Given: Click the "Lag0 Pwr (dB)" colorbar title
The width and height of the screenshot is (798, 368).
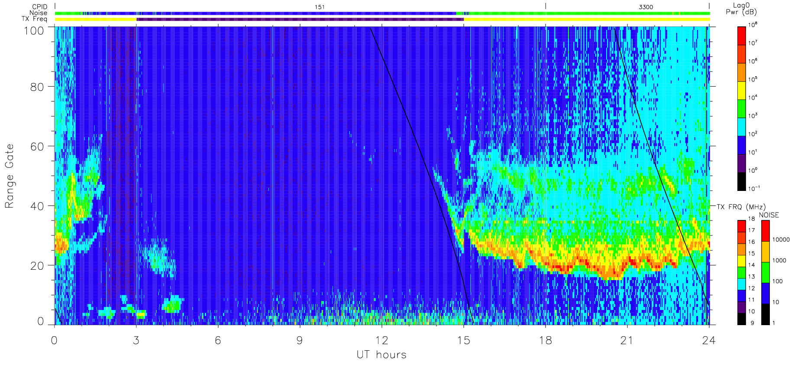Looking at the screenshot, I should (x=741, y=9).
